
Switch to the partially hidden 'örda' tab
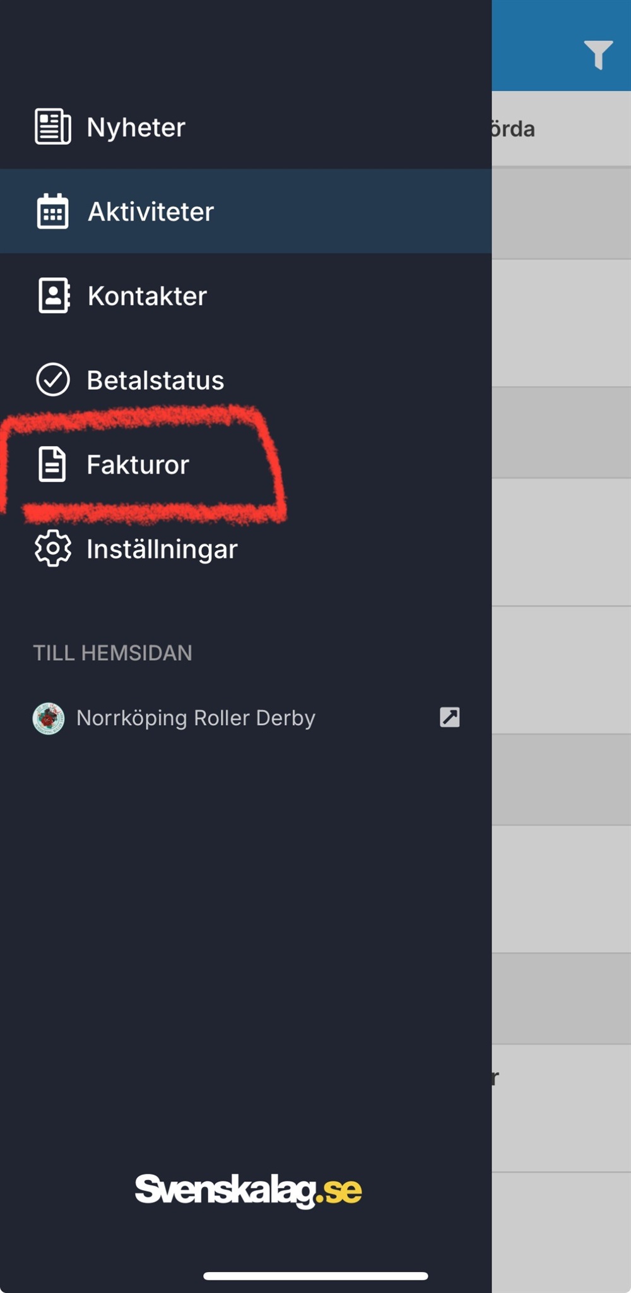coord(512,129)
